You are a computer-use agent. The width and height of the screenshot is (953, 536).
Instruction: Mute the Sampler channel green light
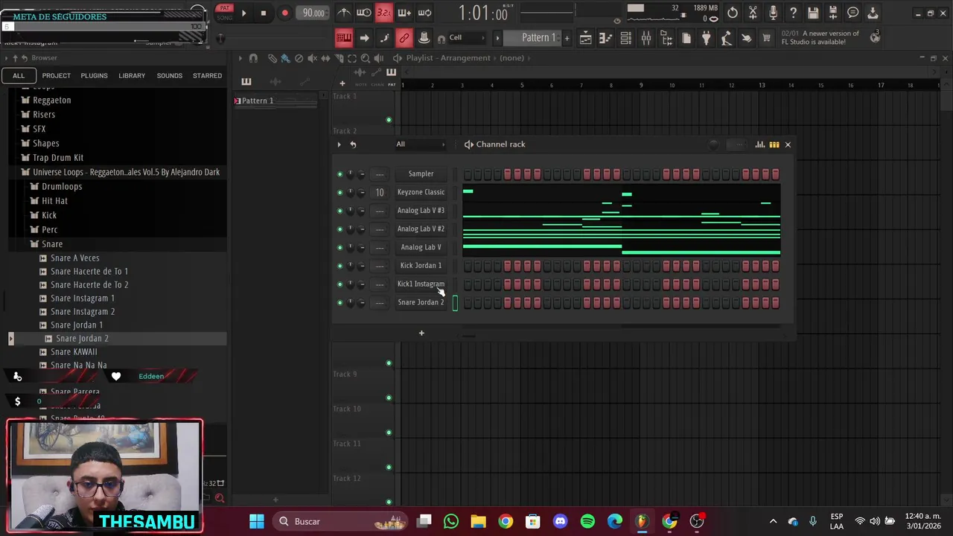[x=340, y=174]
